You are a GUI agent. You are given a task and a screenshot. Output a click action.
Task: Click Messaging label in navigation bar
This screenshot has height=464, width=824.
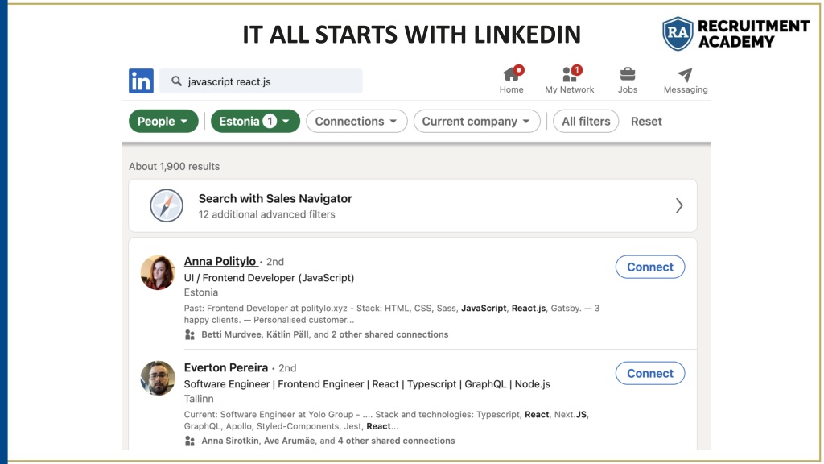coord(686,89)
